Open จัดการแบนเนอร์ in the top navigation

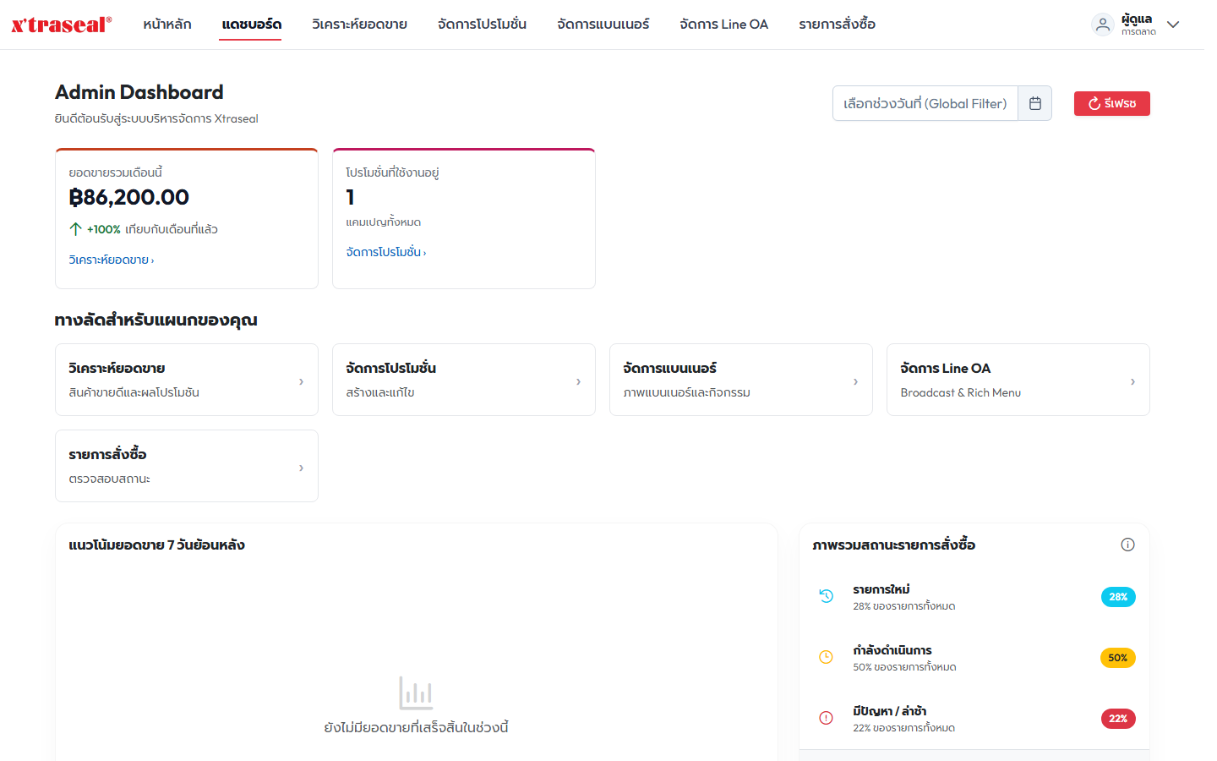603,25
